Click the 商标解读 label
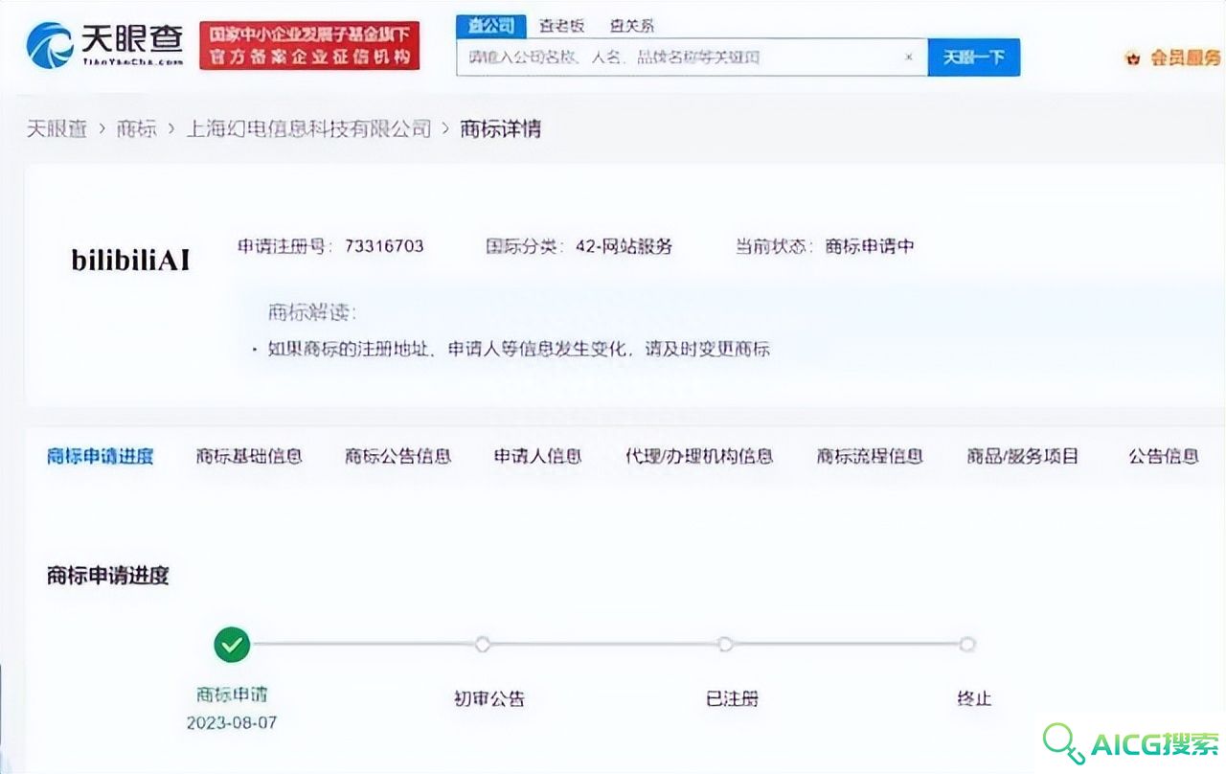Screen dimensions: 1226x774 pyautogui.click(x=311, y=312)
